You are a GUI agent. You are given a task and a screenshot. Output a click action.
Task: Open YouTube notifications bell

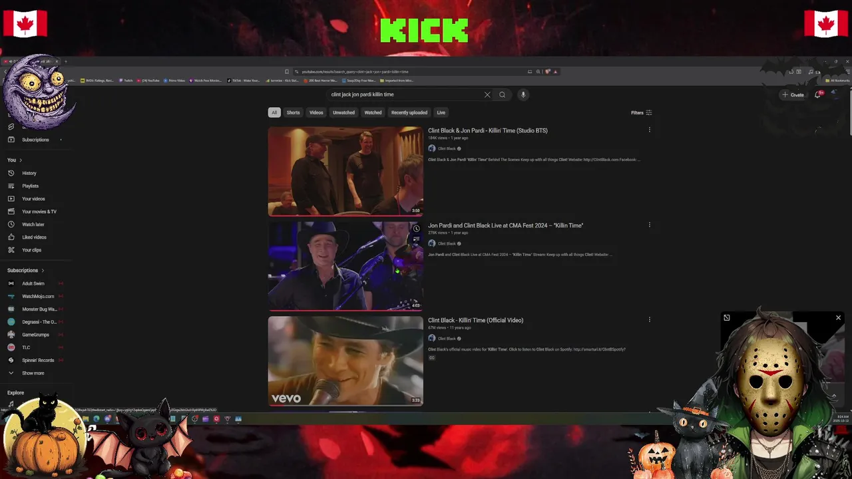[x=818, y=94]
